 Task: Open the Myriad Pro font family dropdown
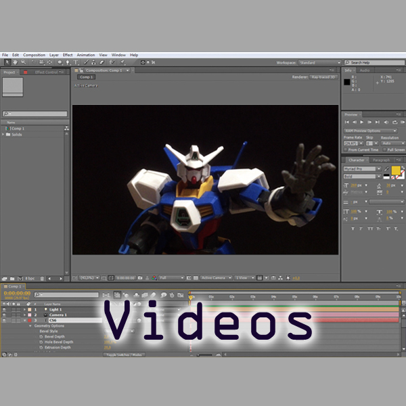pyautogui.click(x=362, y=168)
